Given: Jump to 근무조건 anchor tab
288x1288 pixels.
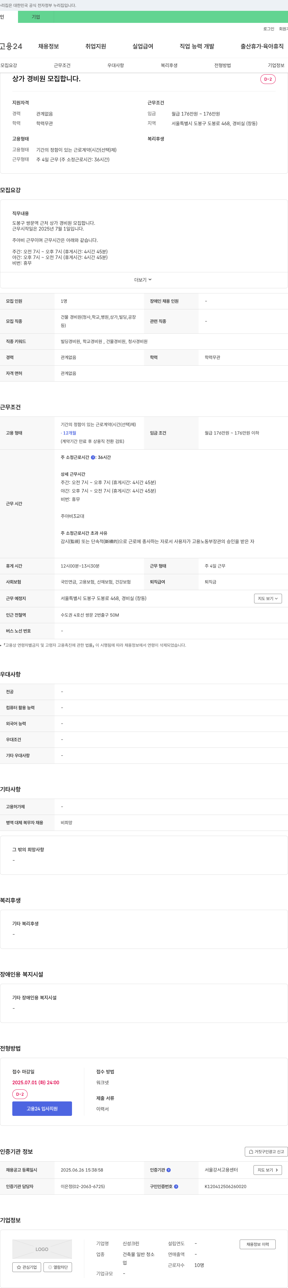Looking at the screenshot, I should (x=62, y=66).
